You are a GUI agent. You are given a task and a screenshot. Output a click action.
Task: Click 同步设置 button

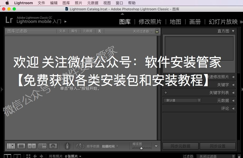[x=218, y=146]
